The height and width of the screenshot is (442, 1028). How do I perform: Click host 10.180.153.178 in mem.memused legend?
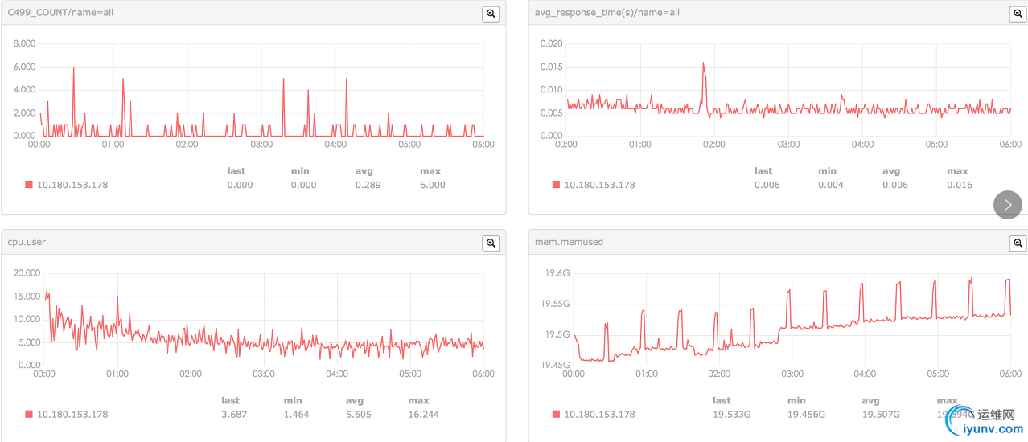tap(599, 415)
